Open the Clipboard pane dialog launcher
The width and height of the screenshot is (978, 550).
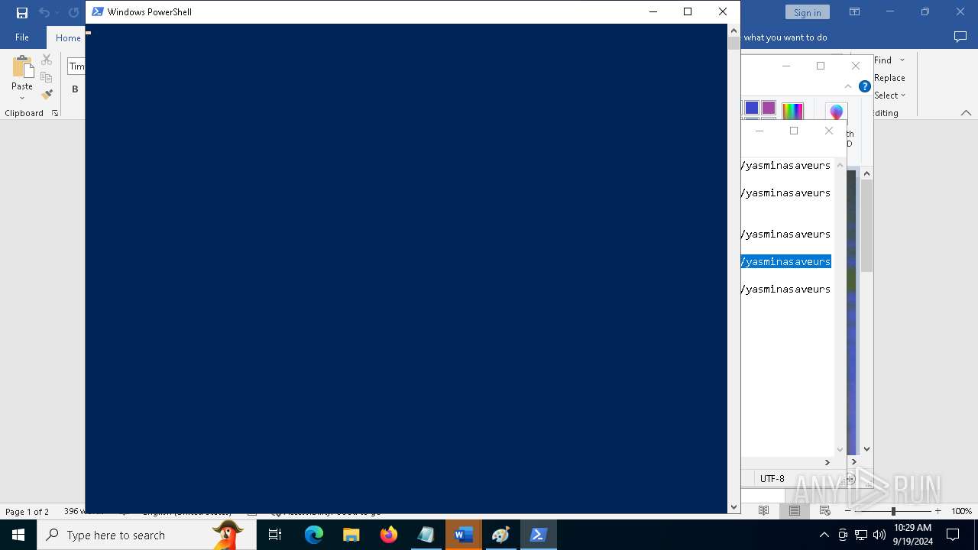click(55, 113)
